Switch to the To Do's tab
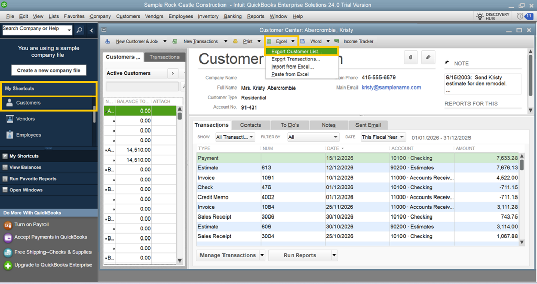 (x=290, y=125)
